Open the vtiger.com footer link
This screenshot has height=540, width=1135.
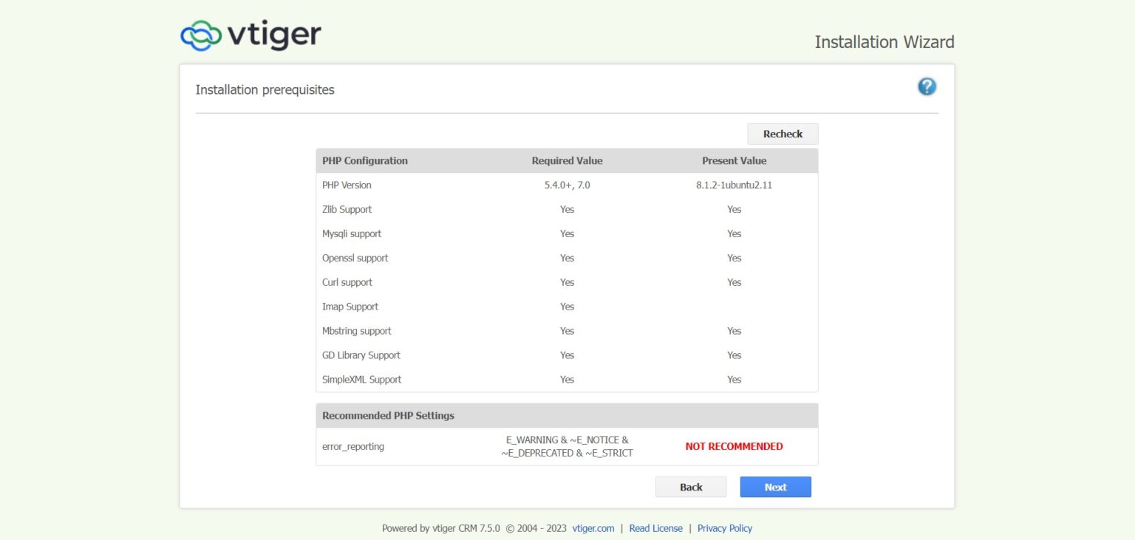point(593,528)
